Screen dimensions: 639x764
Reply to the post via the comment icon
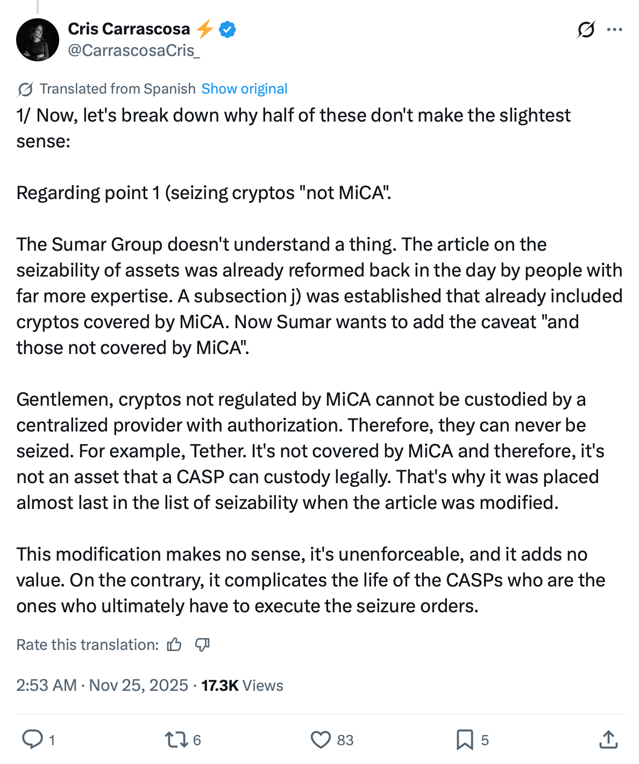pos(32,740)
